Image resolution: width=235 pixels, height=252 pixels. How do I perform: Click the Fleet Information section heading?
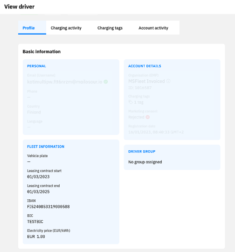46,147
